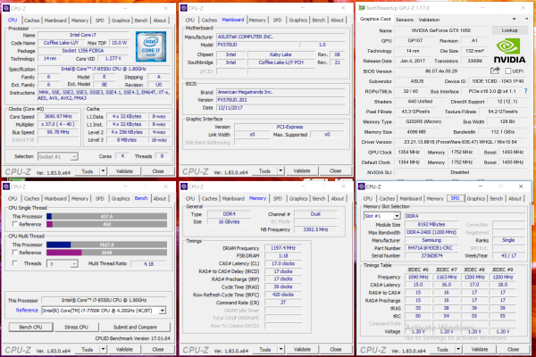Click the Driver Version field in GPU-Z
536x357 pixels.
tap(460, 142)
